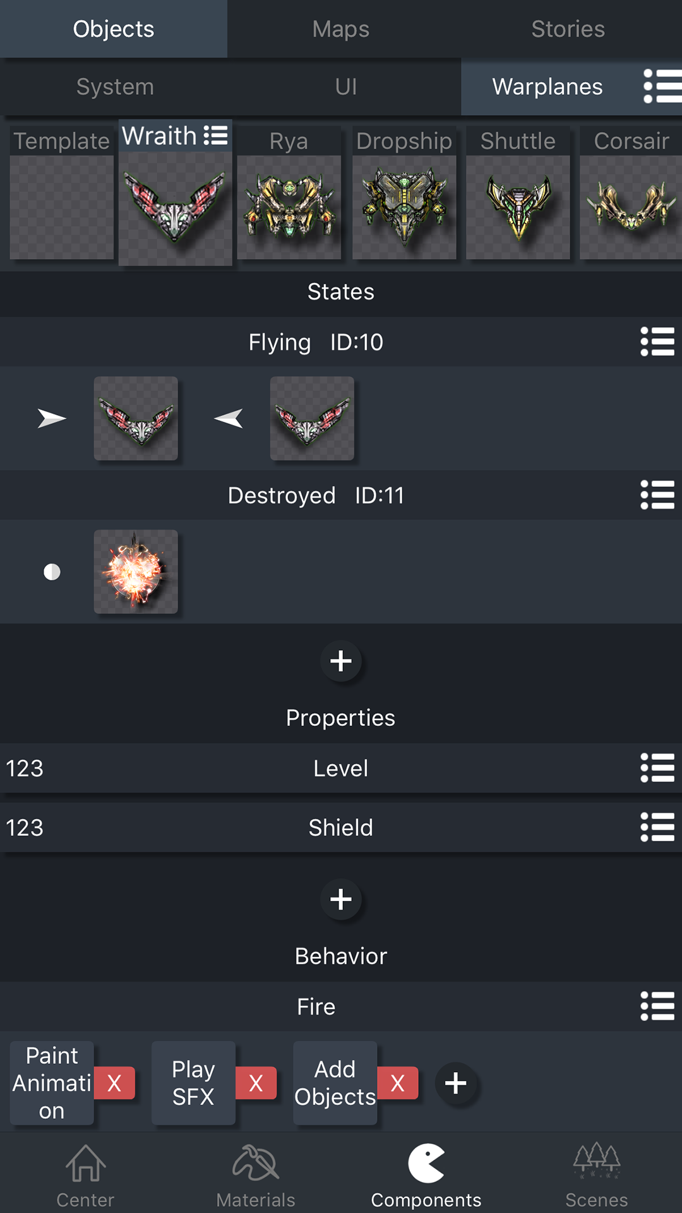Select the right-facing arrow direction icon

[52, 418]
